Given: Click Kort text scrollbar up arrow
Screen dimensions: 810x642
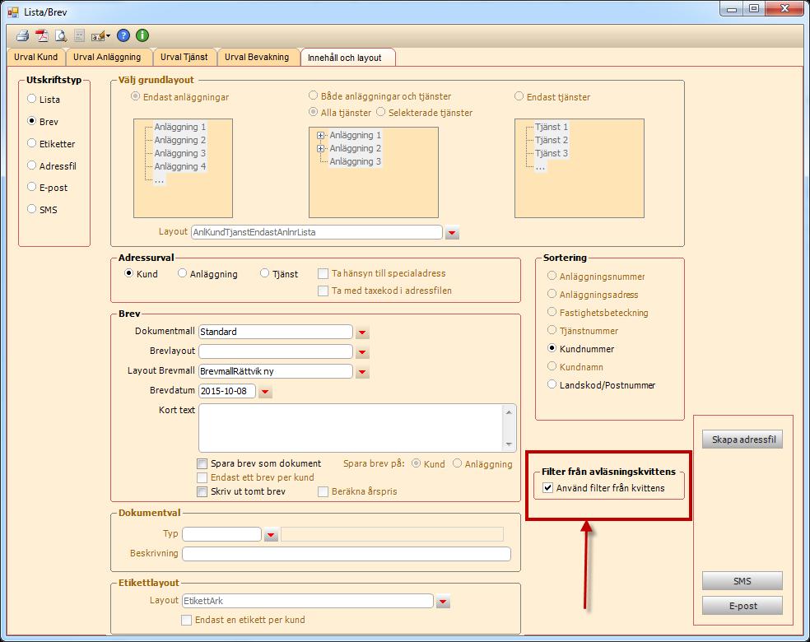Looking at the screenshot, I should click(x=509, y=412).
